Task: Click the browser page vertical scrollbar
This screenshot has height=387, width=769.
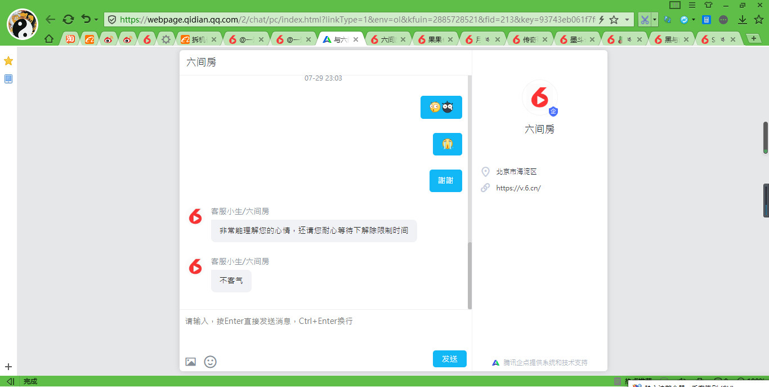Action: point(766,138)
